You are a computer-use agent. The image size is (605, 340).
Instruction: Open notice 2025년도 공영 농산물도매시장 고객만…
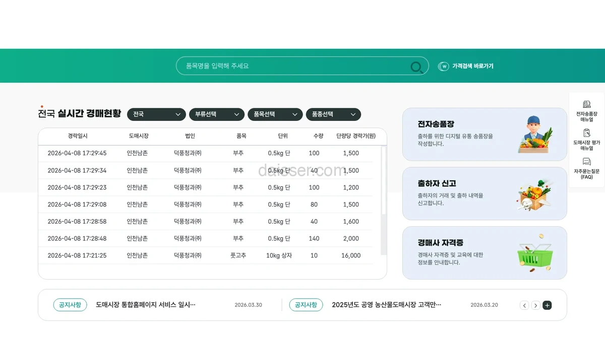[387, 305]
